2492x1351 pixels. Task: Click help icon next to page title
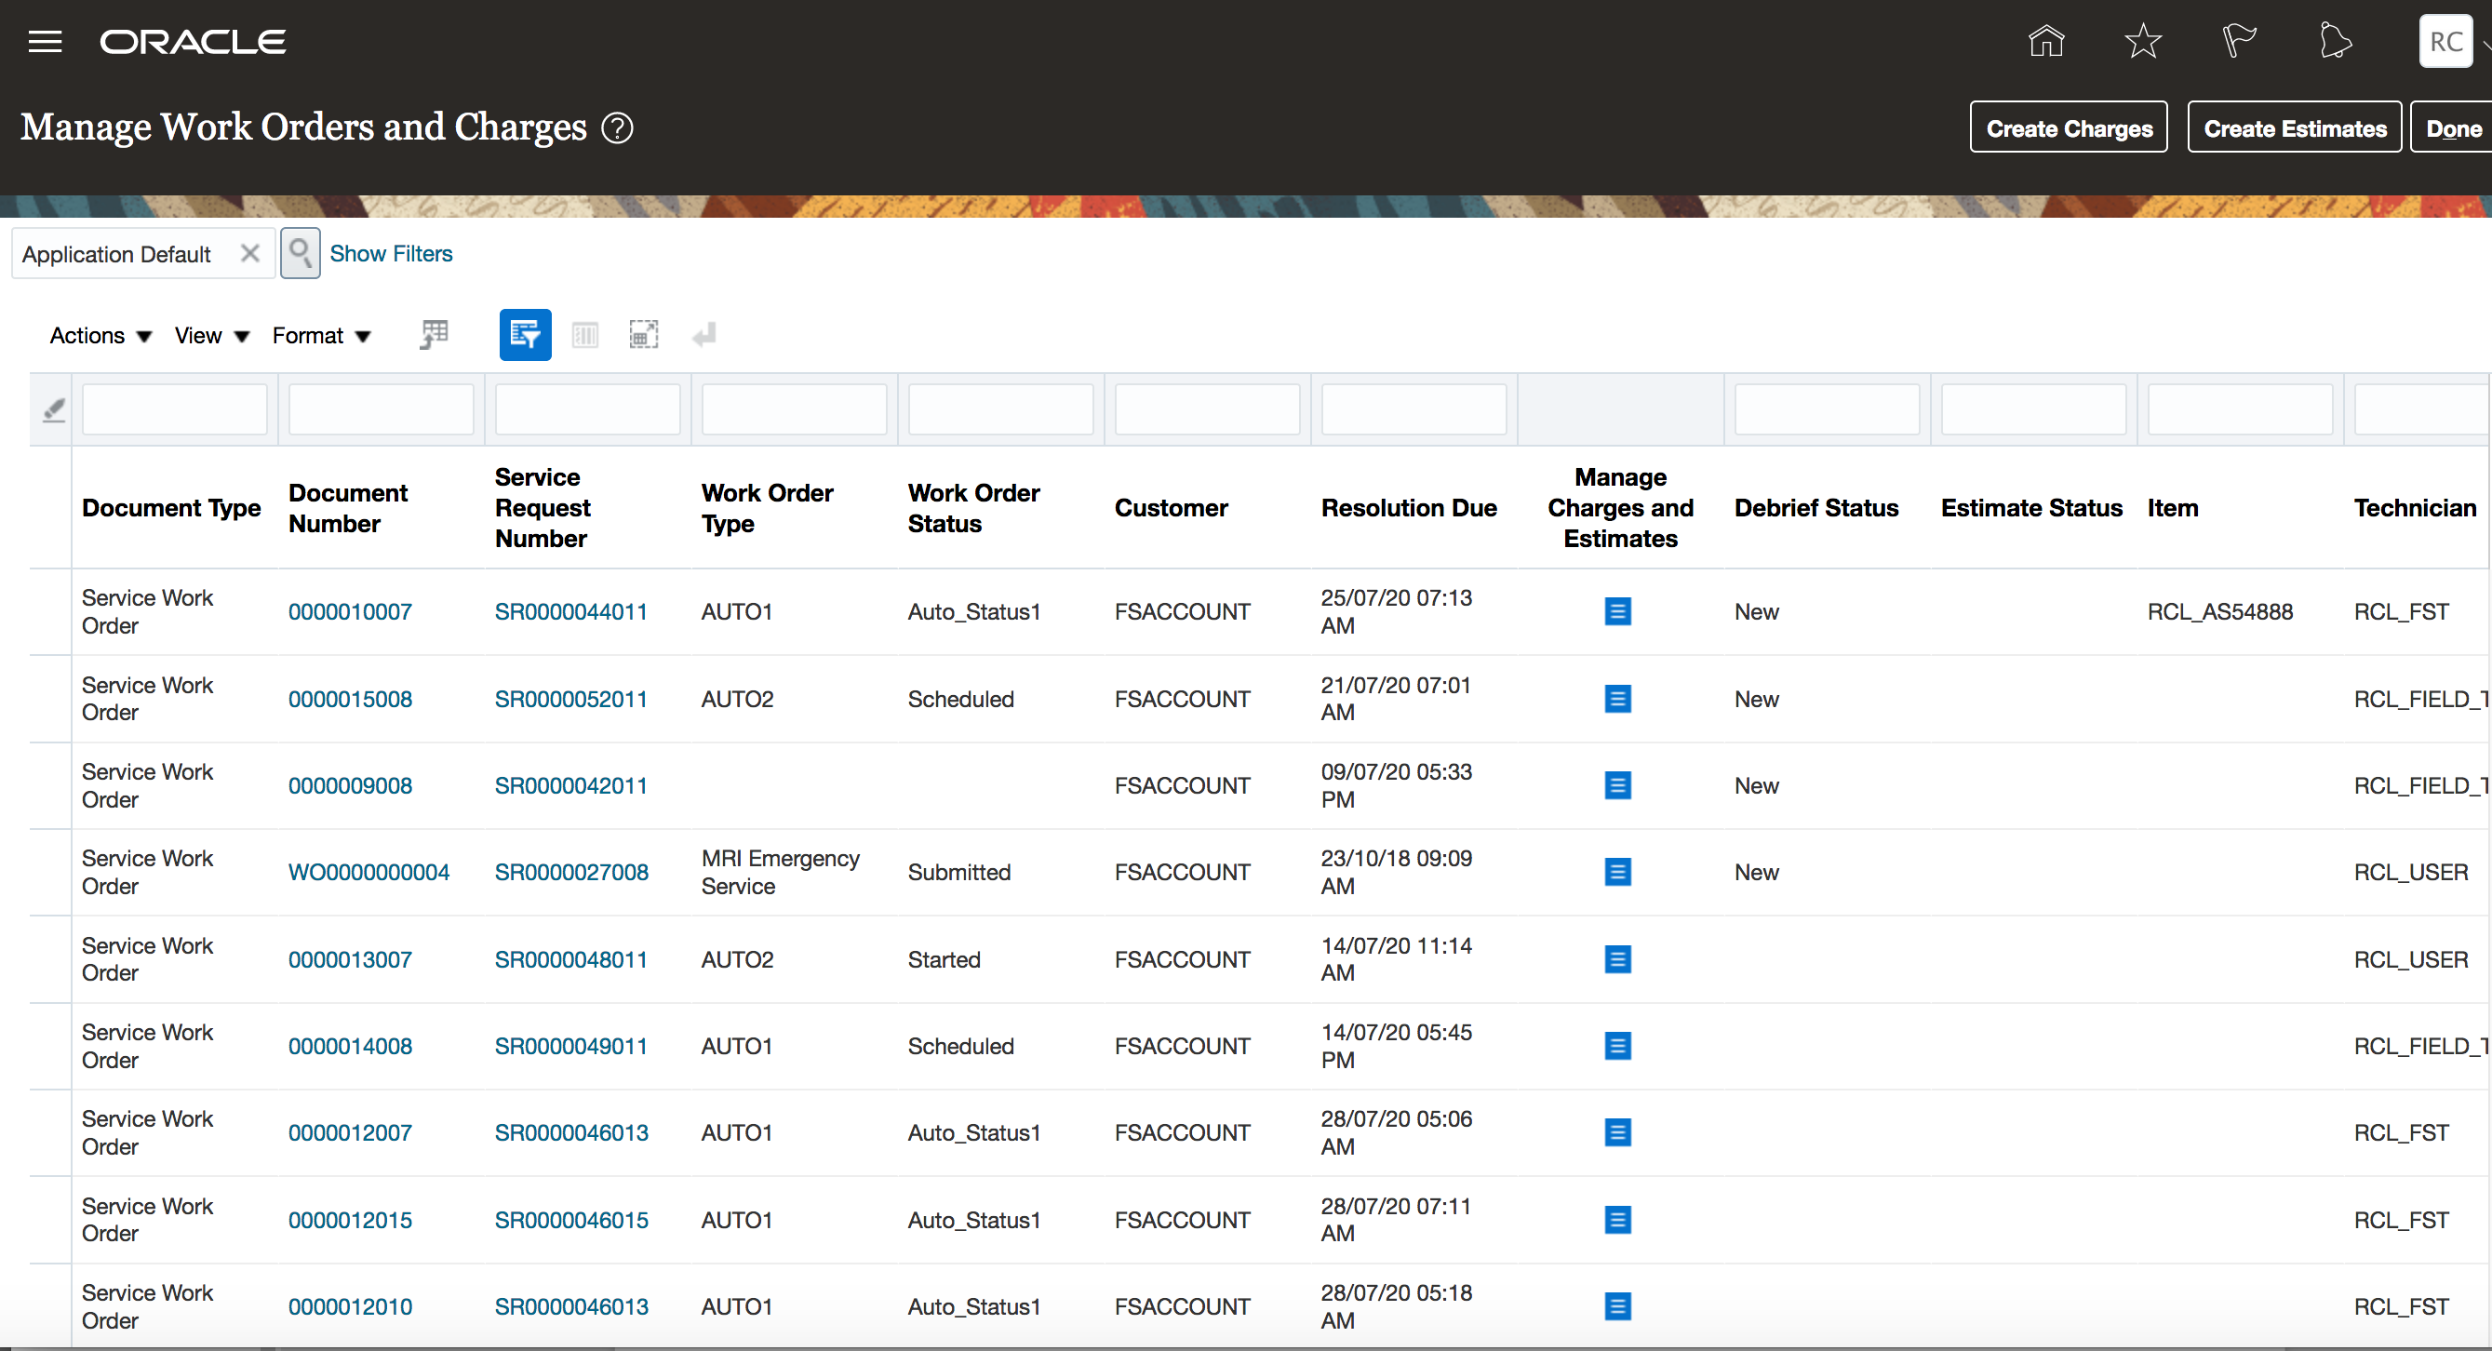[617, 127]
